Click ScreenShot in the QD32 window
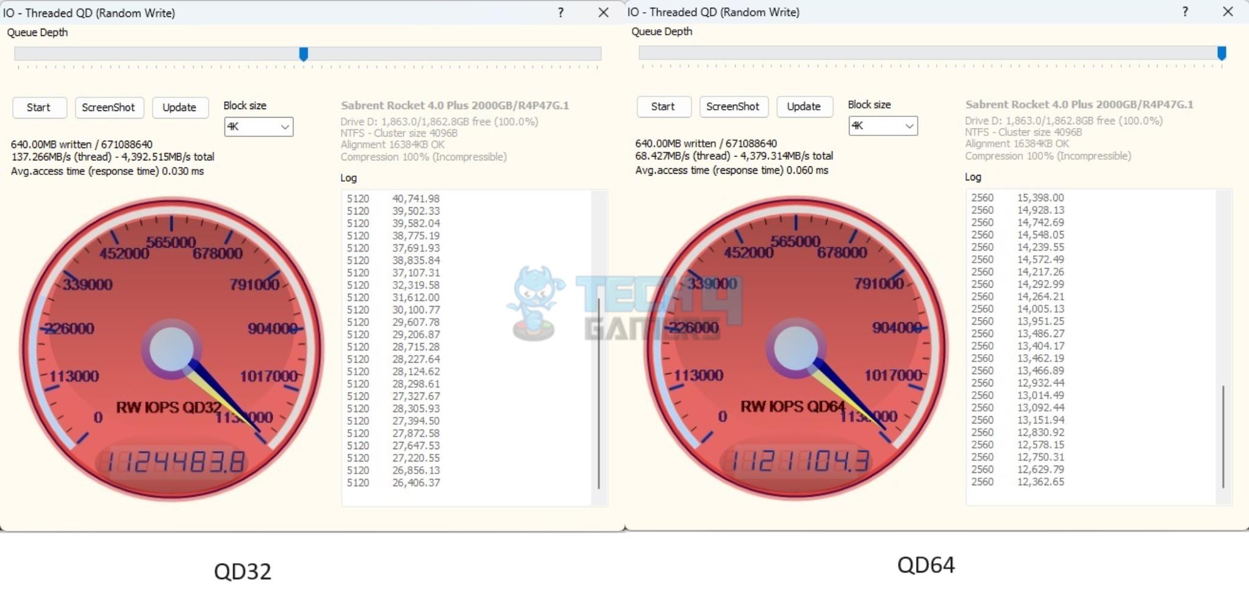 tap(109, 107)
